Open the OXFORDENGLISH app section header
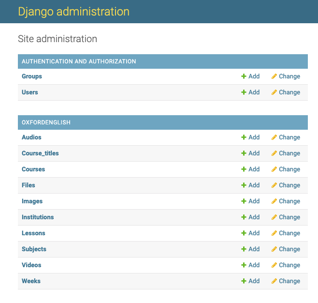The height and width of the screenshot is (303, 318). click(46, 122)
